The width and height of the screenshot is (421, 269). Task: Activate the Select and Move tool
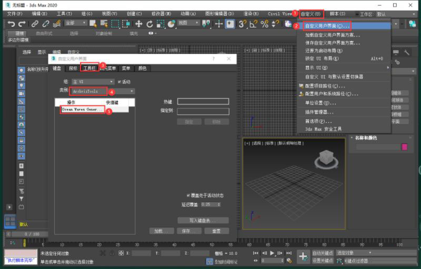click(x=138, y=24)
